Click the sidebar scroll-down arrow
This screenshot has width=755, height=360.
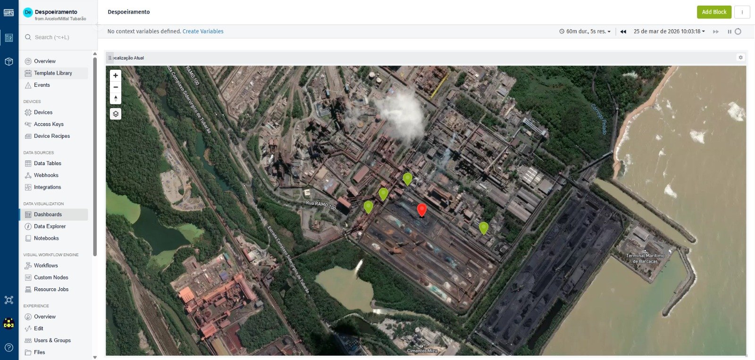95,357
